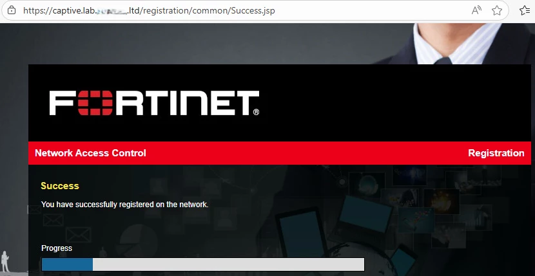Open the favorites list icon at far right
This screenshot has height=276, width=535.
coord(525,10)
